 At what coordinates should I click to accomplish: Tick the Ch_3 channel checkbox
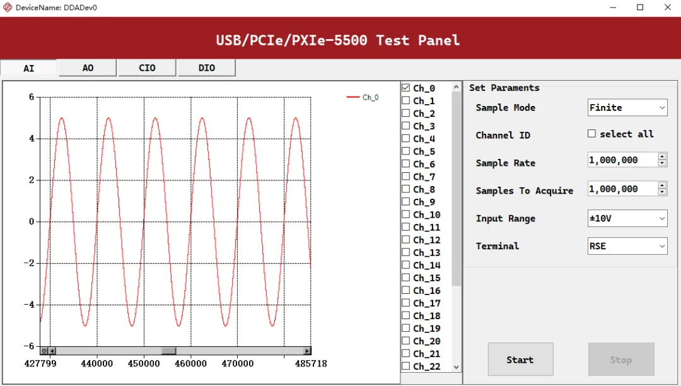tap(405, 126)
